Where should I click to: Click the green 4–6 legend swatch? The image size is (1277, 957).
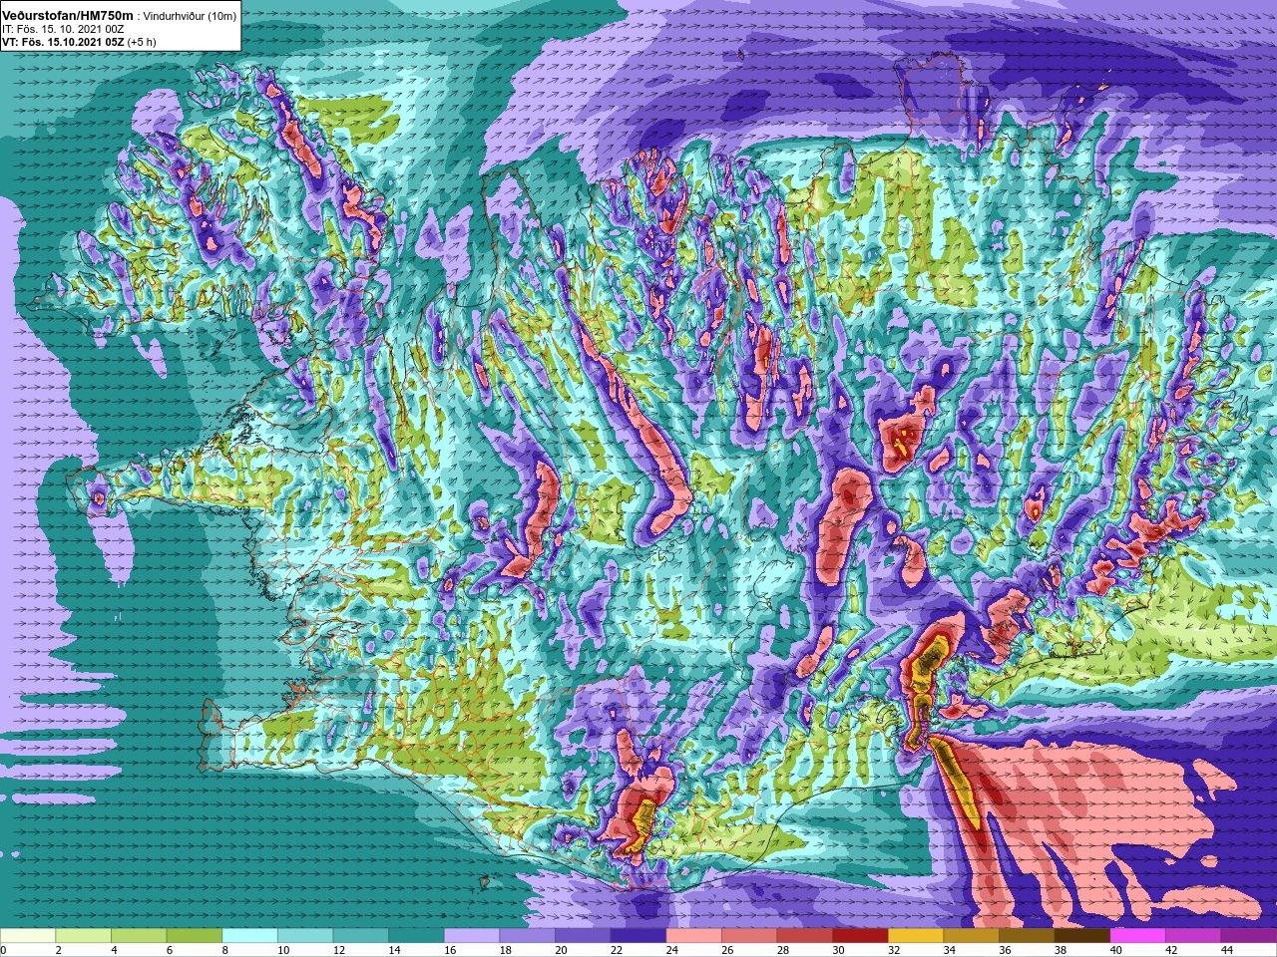pos(139,936)
